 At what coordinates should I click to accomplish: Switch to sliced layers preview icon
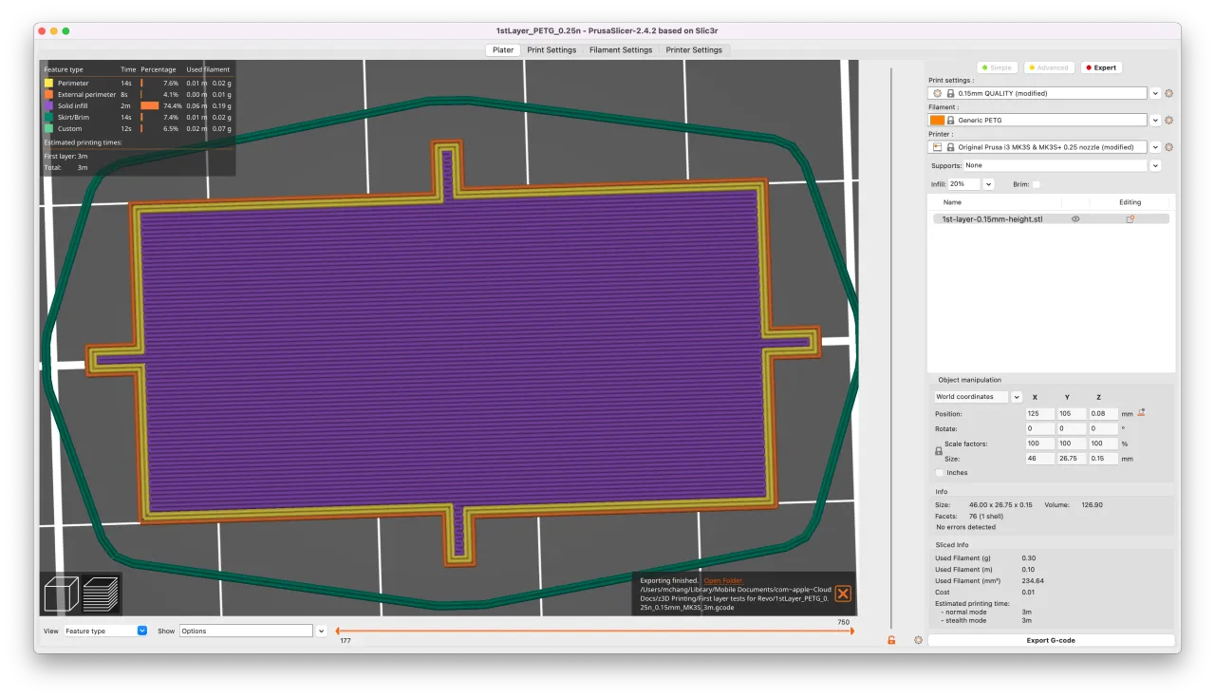(101, 594)
